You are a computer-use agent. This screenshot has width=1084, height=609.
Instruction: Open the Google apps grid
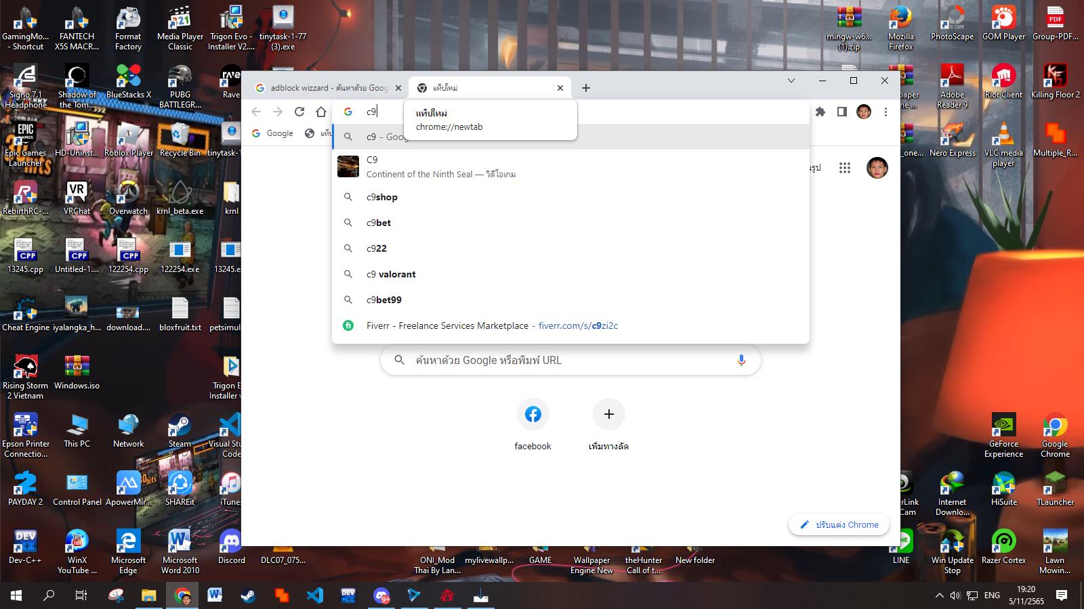tap(844, 168)
